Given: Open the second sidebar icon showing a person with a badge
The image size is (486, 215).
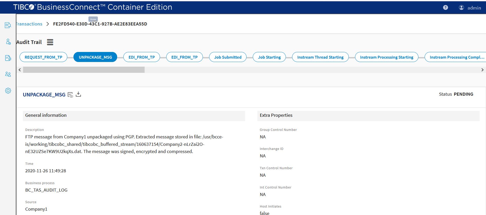Looking at the screenshot, I should (8, 42).
